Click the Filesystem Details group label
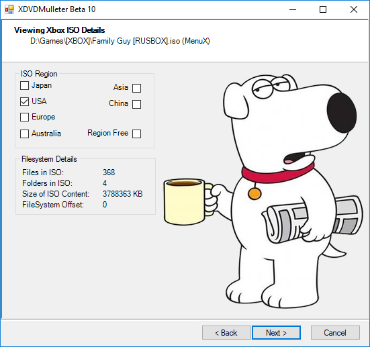 49,159
